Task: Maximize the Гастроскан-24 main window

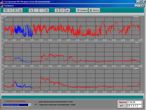Action: click(x=141, y=1)
